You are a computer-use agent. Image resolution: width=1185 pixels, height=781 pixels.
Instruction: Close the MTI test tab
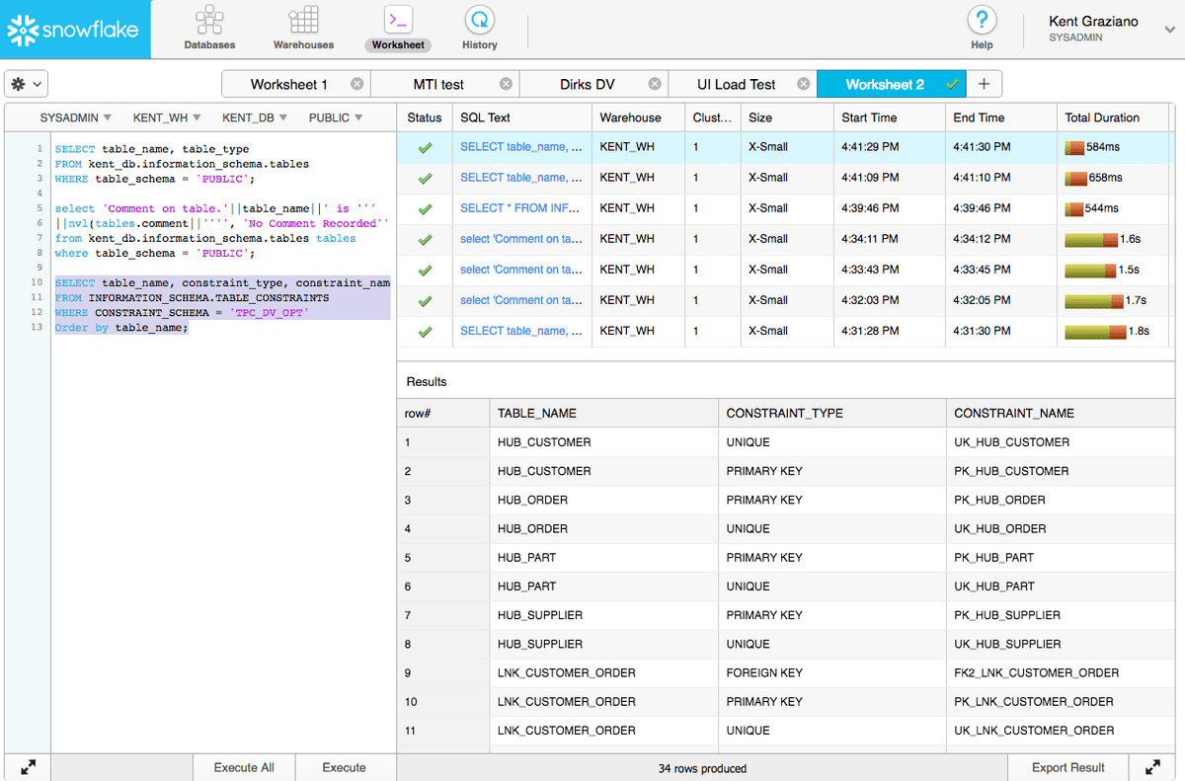click(x=506, y=84)
